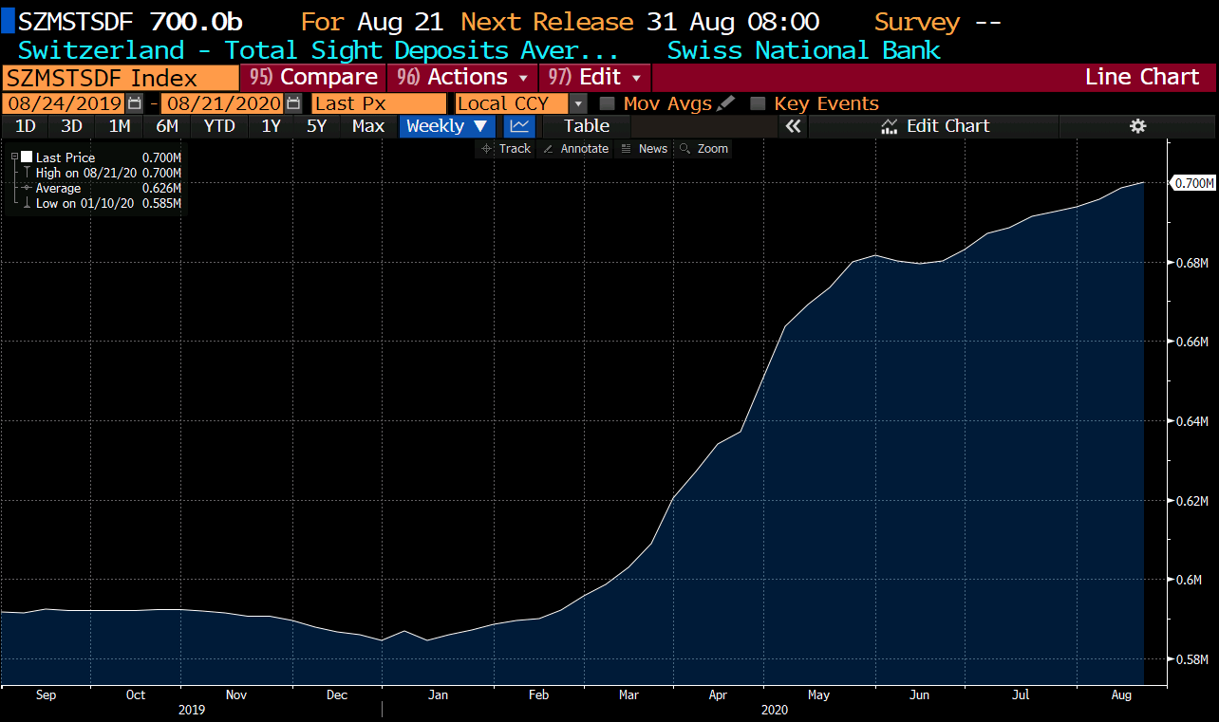Select the 1M time range tab

[x=120, y=126]
